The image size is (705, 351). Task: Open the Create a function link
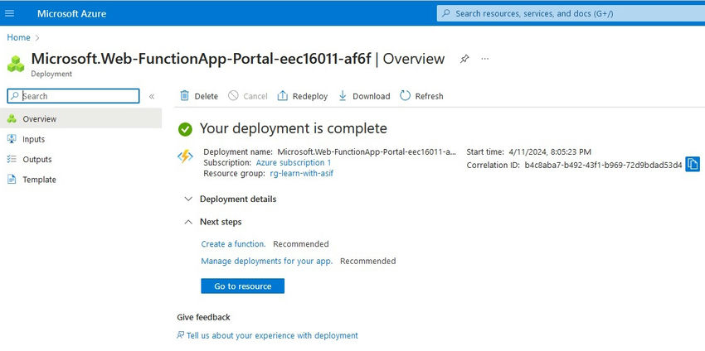[233, 244]
